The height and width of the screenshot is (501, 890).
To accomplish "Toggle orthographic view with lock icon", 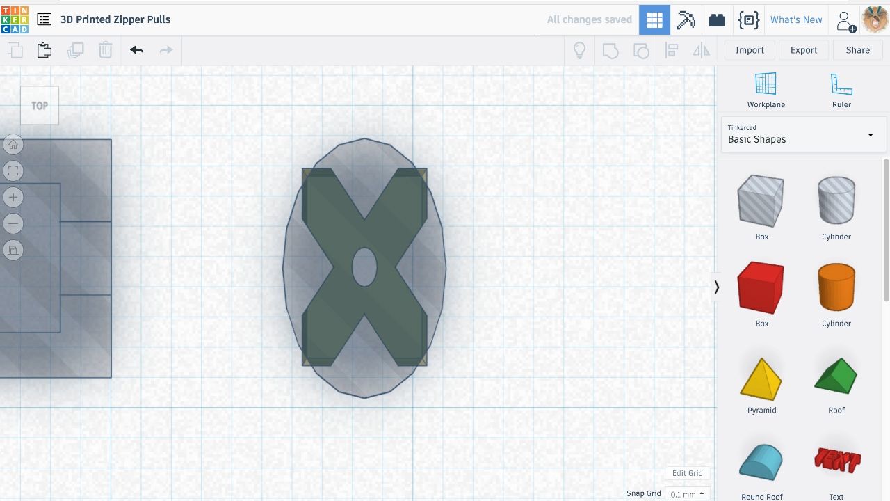I will [x=13, y=250].
